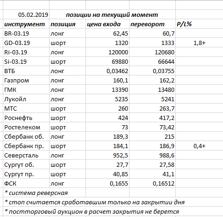This screenshot has width=223, height=217.
Task: Click Роснефть entry price 424
Action: [108, 118]
